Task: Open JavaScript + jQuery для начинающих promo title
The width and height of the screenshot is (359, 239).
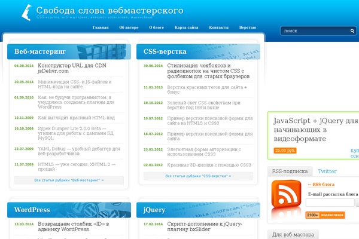Action: pyautogui.click(x=316, y=130)
